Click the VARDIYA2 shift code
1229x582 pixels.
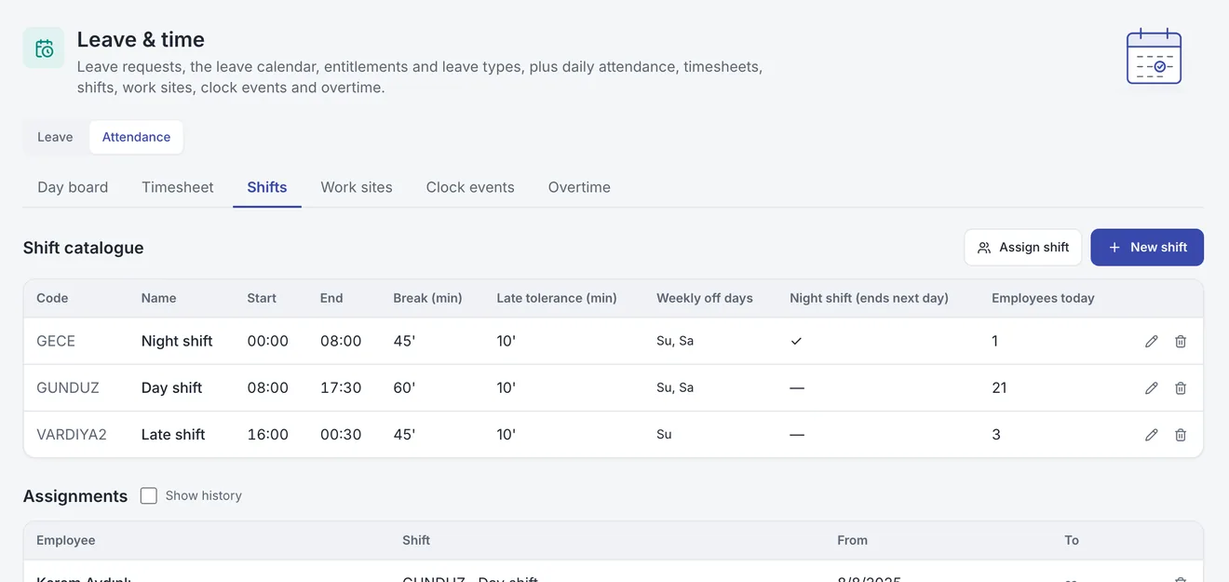coord(72,434)
